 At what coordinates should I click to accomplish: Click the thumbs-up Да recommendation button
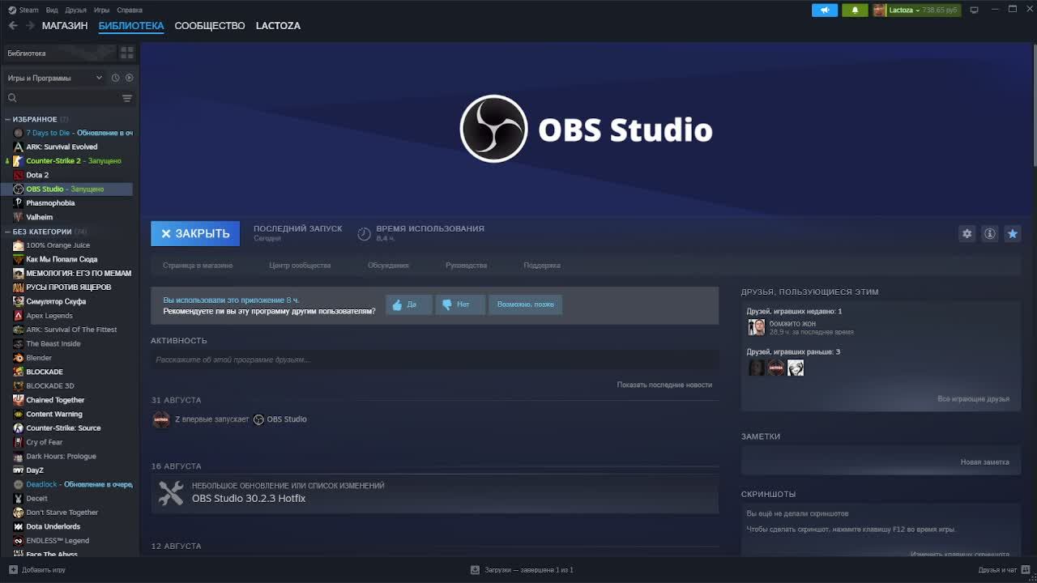(x=409, y=304)
